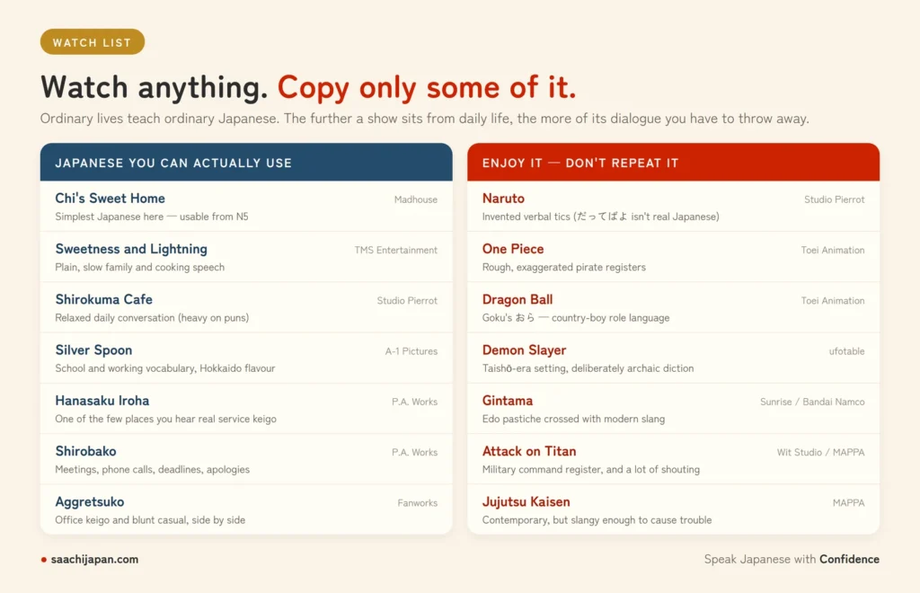The height and width of the screenshot is (593, 920).
Task: Select the Aggretsuko title
Action: click(90, 502)
